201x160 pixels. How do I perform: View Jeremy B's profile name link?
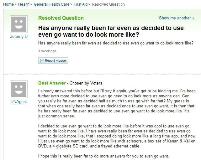point(19,37)
